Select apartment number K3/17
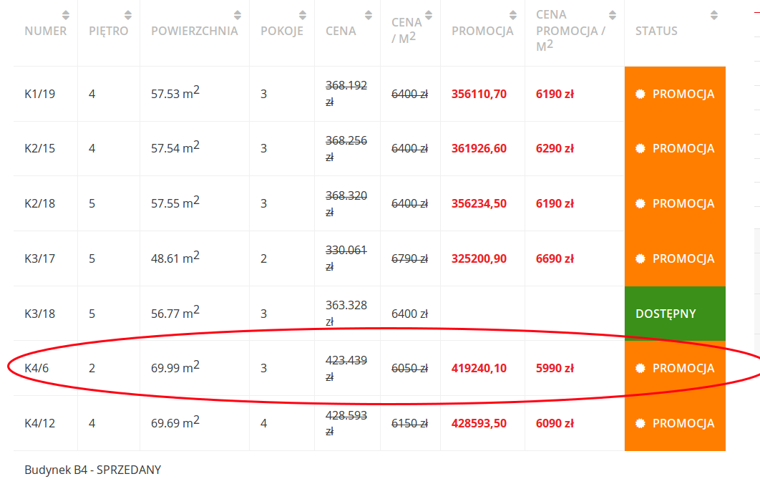The height and width of the screenshot is (489, 760). click(40, 258)
